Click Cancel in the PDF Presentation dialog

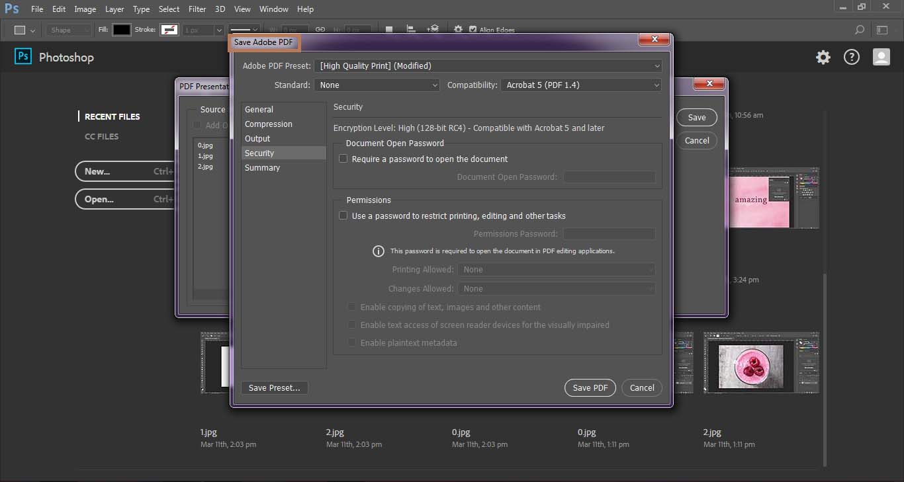(697, 141)
